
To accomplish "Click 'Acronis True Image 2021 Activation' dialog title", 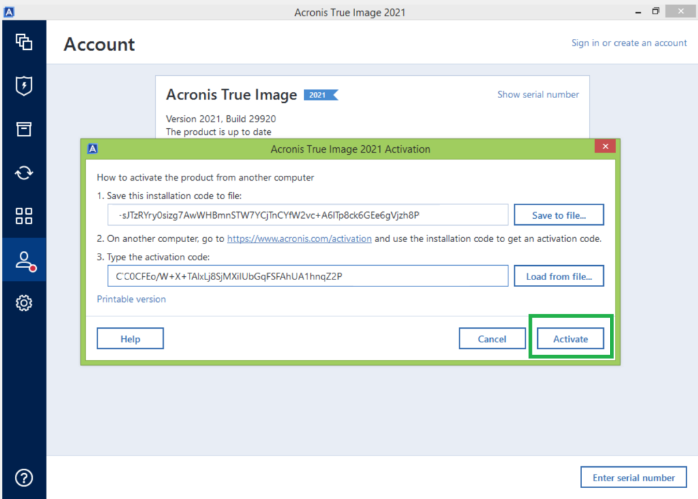I will pyautogui.click(x=350, y=149).
